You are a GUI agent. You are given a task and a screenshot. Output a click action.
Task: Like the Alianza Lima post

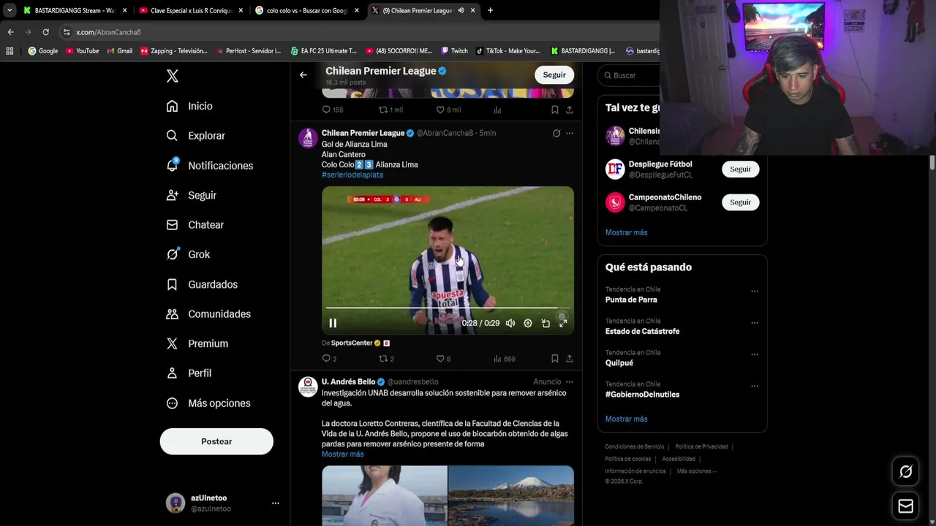443,359
